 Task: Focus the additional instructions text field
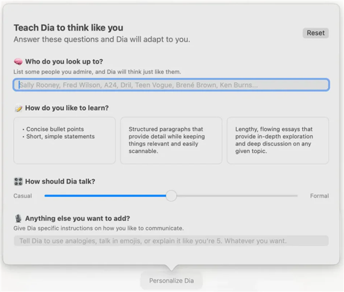point(171,241)
